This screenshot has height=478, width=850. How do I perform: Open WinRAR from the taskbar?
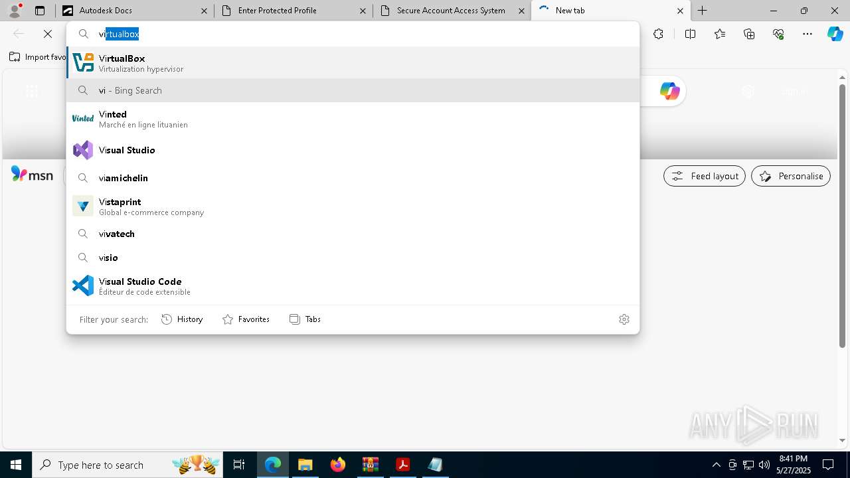point(370,465)
